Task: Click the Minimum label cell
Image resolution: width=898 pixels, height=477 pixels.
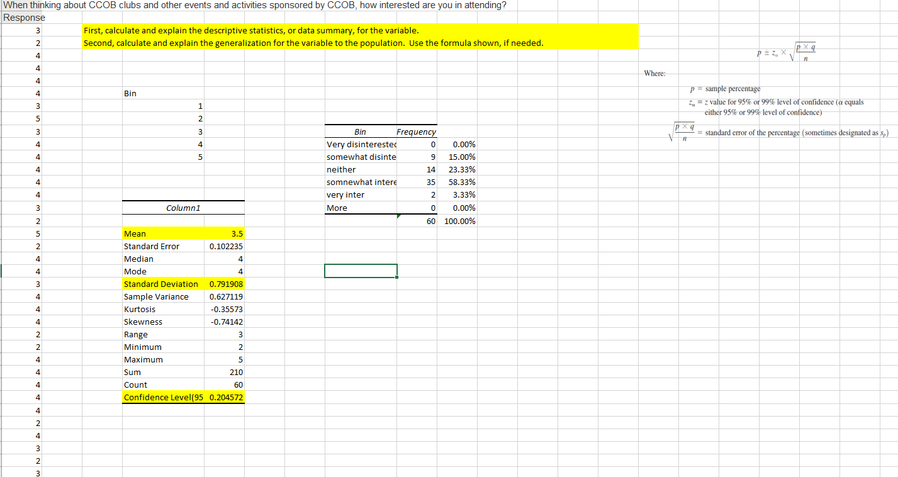Action: (x=162, y=347)
